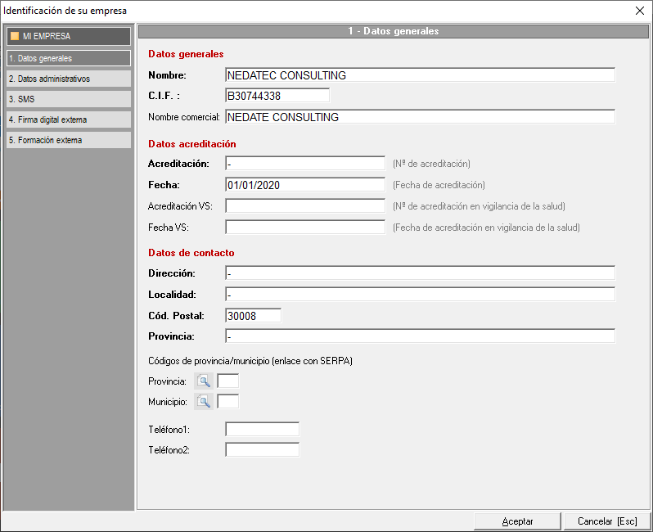
Task: Focus the C.I.F. input field
Action: click(277, 96)
